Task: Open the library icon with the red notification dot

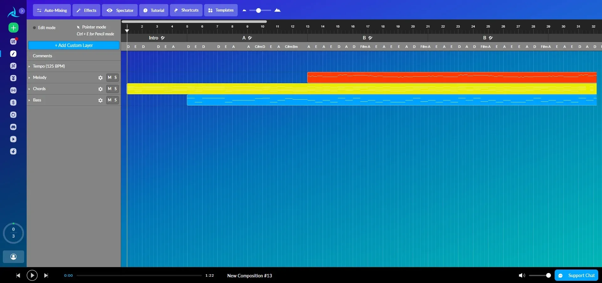Action: coord(13,41)
